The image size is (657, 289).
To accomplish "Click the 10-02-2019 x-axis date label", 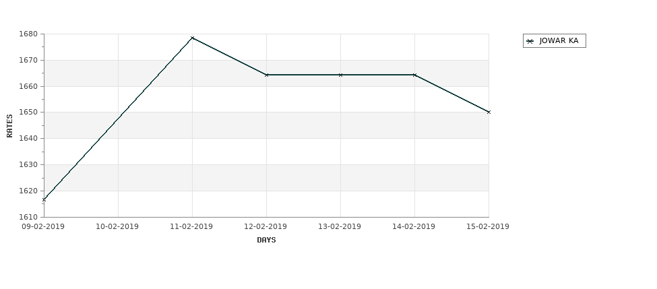I will [117, 227].
